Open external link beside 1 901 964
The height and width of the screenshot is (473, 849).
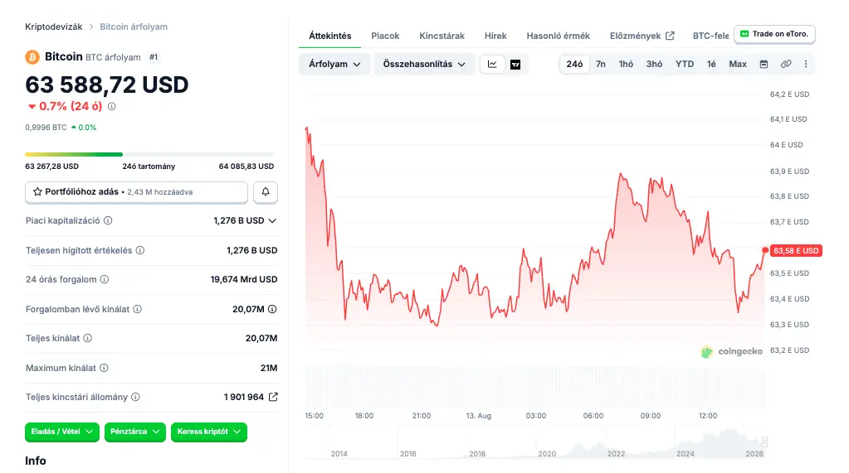273,397
